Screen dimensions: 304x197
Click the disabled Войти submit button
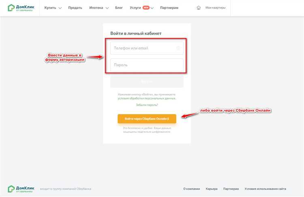tap(147, 81)
